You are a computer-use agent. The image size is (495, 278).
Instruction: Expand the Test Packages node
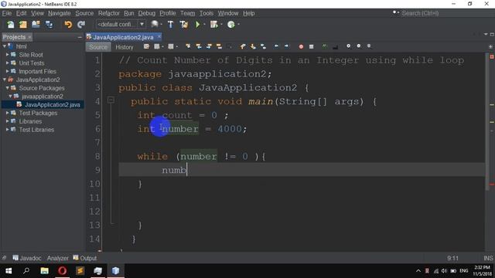pos(7,113)
